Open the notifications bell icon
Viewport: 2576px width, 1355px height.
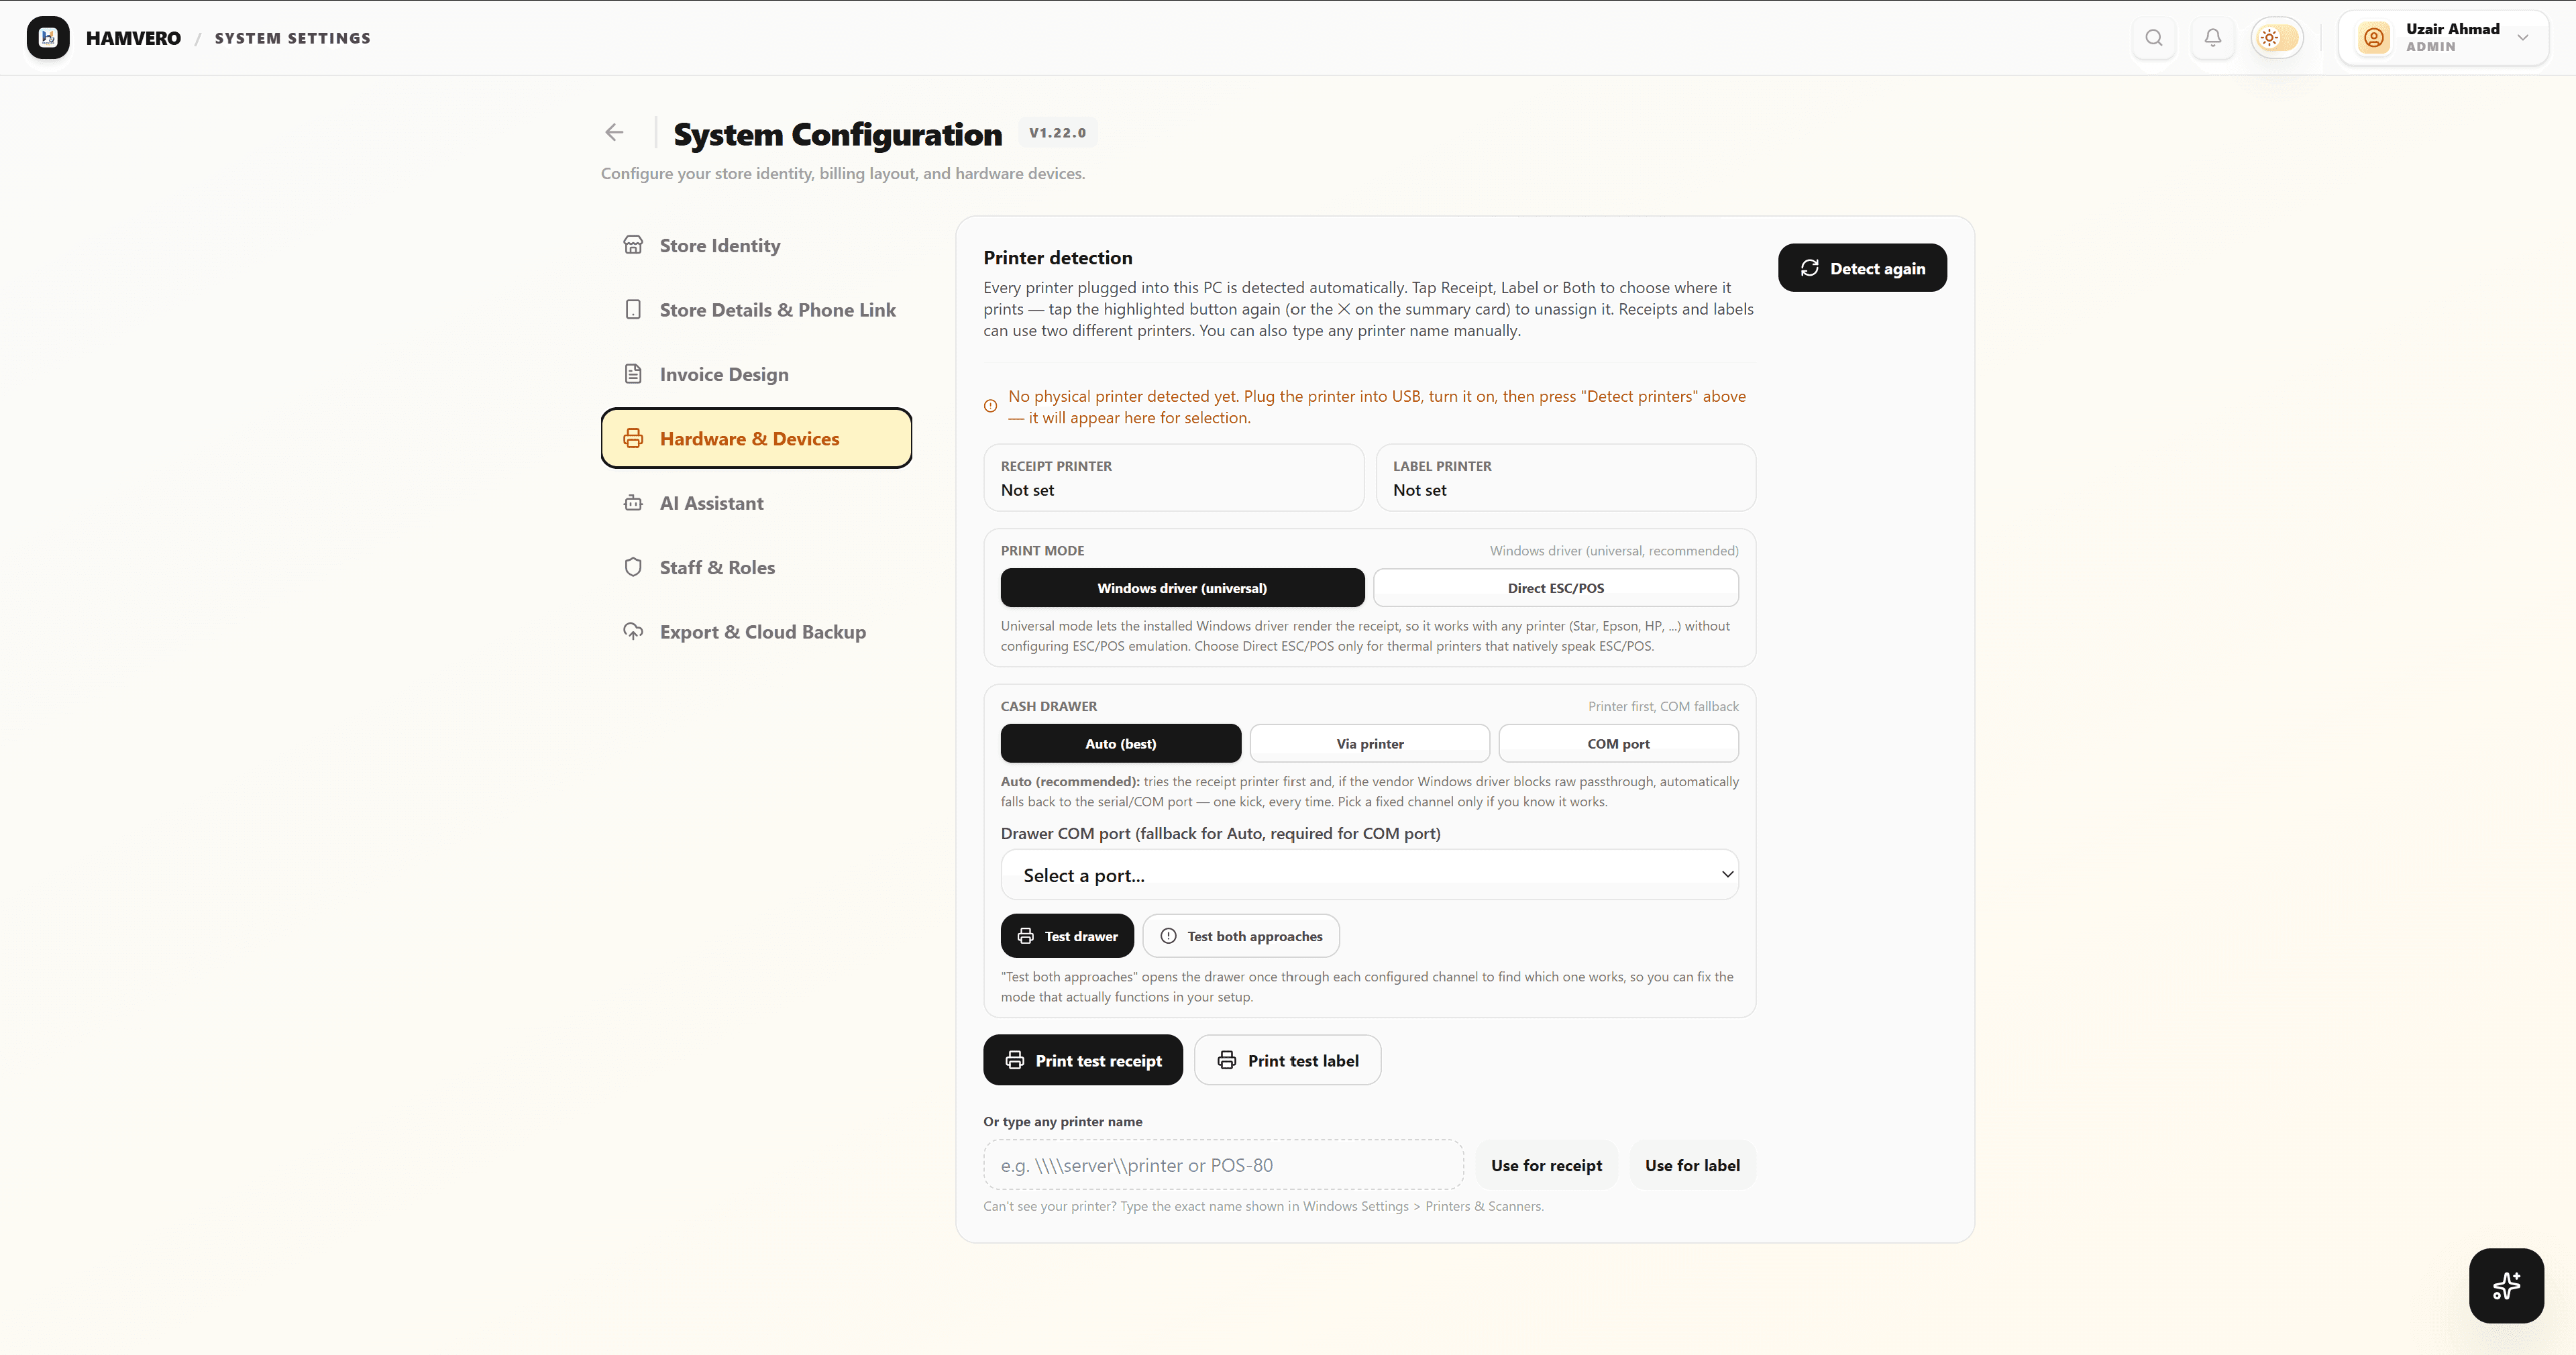2213,38
